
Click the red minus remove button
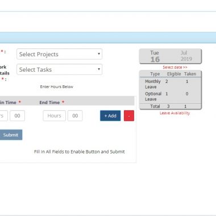pyautogui.click(x=129, y=115)
